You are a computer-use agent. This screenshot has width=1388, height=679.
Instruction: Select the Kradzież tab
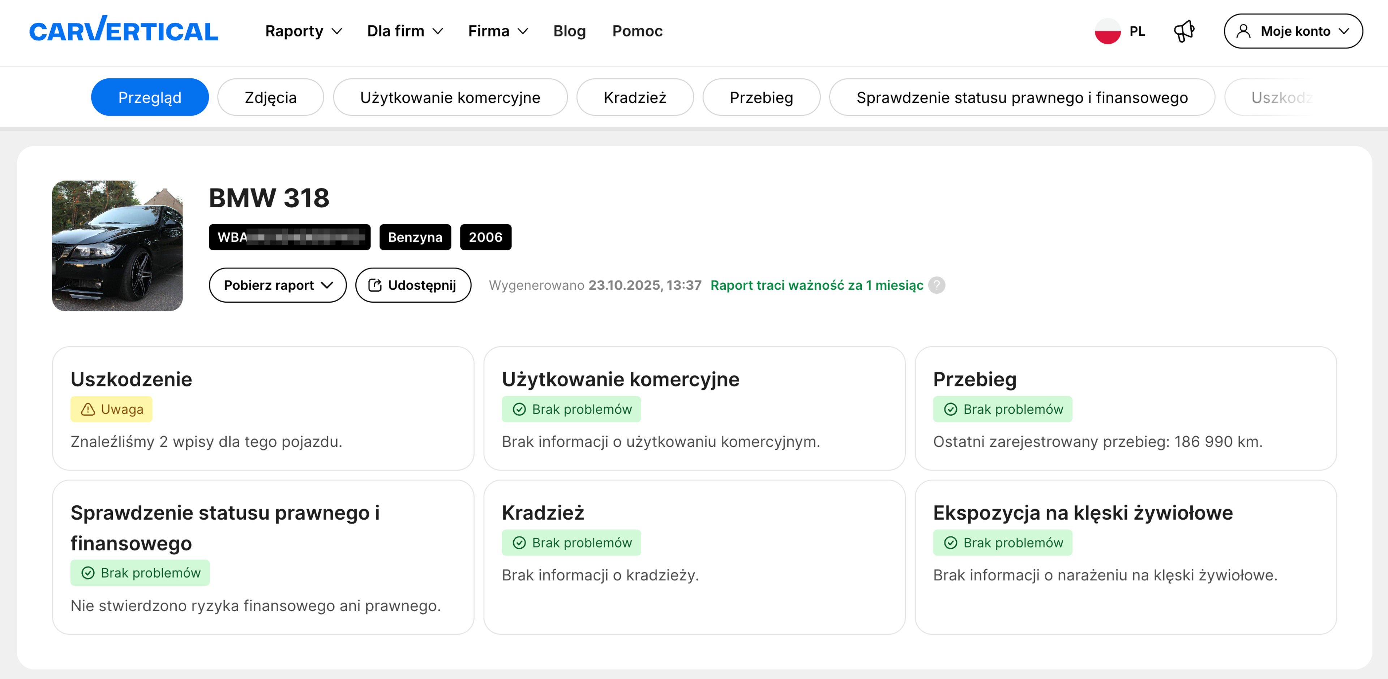[x=635, y=98]
